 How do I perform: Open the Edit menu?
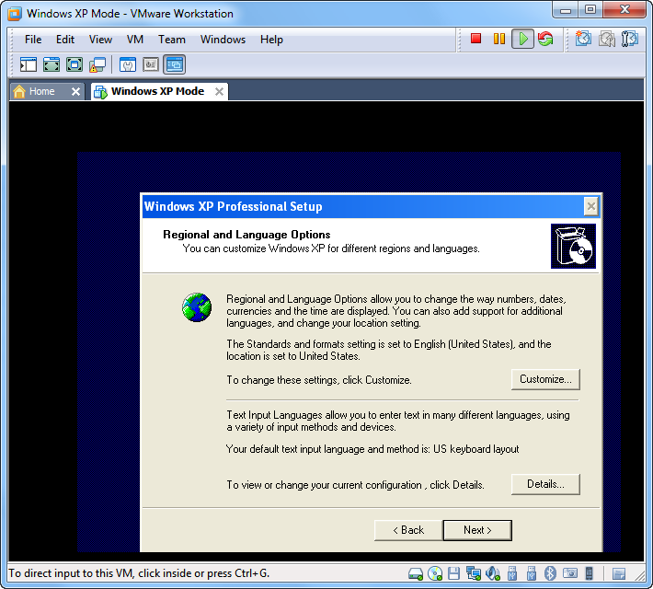[65, 40]
